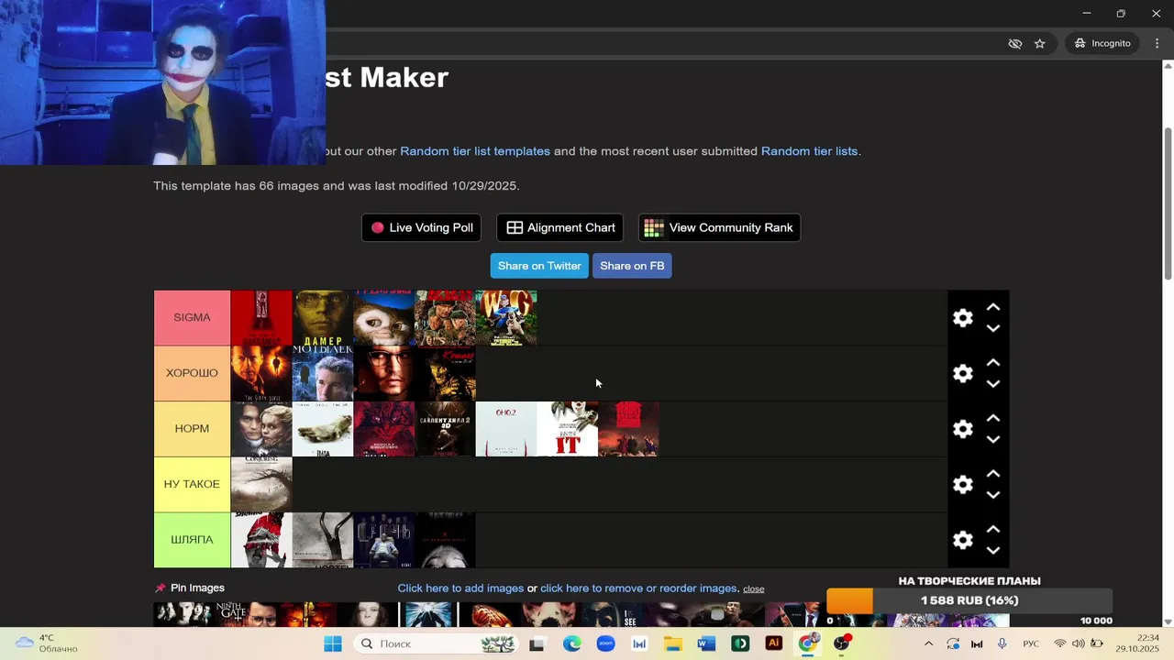Image resolution: width=1174 pixels, height=660 pixels.
Task: Open the Windows Start menu
Action: click(x=332, y=643)
